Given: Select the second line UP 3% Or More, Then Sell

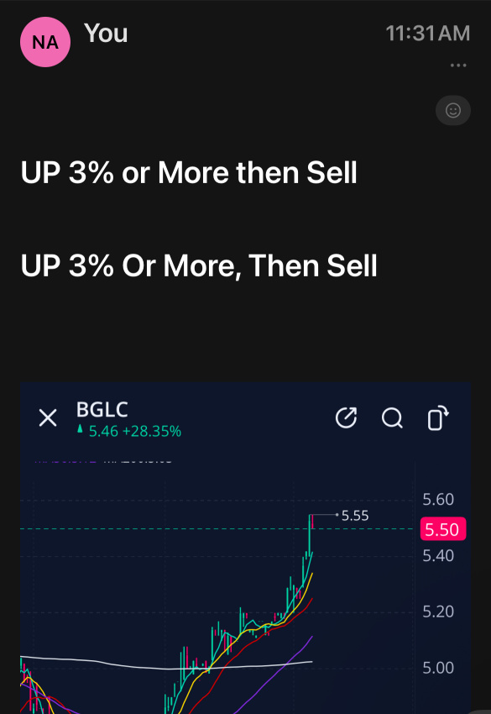Looking at the screenshot, I should [199, 265].
